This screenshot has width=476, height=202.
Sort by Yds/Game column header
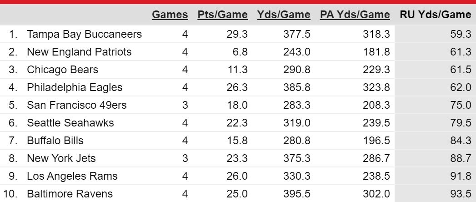(x=284, y=15)
